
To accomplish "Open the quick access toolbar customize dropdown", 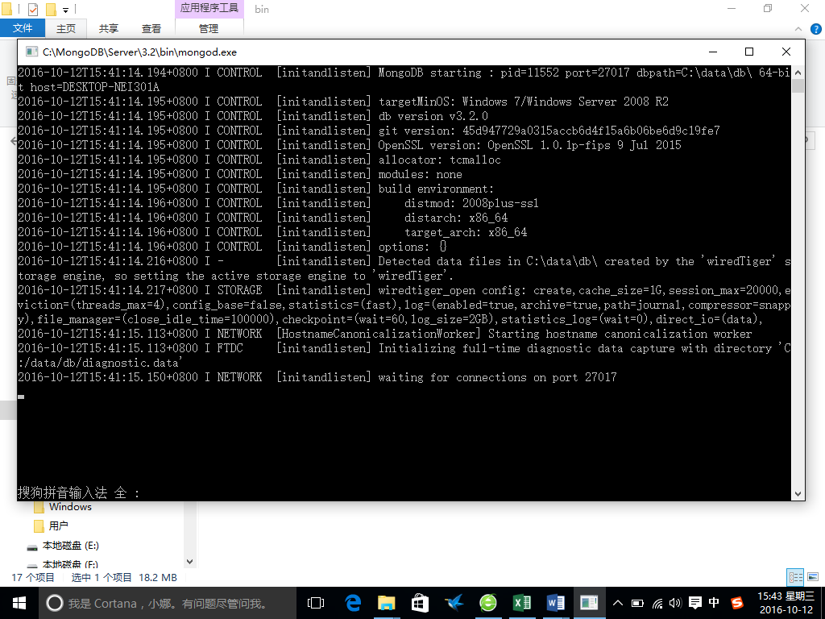I will (x=66, y=10).
